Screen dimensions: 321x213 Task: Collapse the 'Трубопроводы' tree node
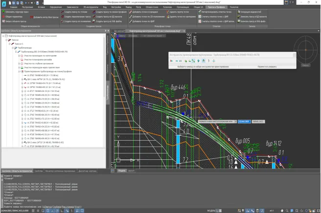(12, 47)
